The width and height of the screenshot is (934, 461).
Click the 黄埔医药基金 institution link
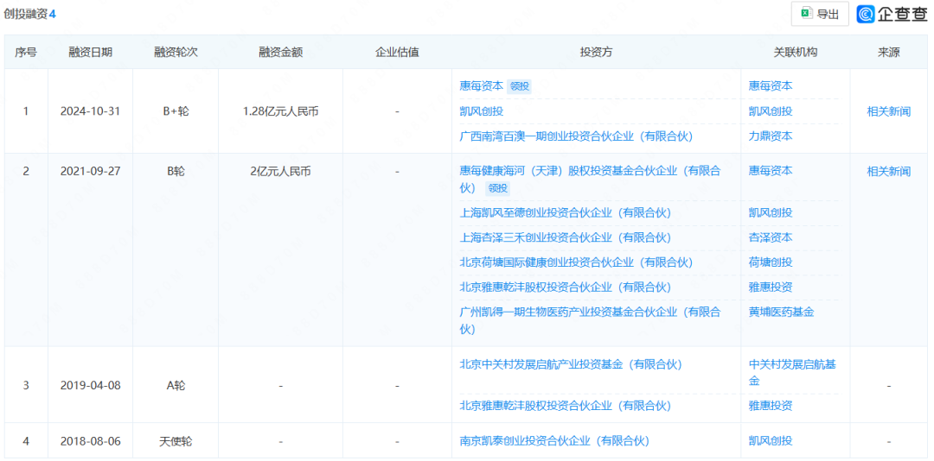point(781,313)
